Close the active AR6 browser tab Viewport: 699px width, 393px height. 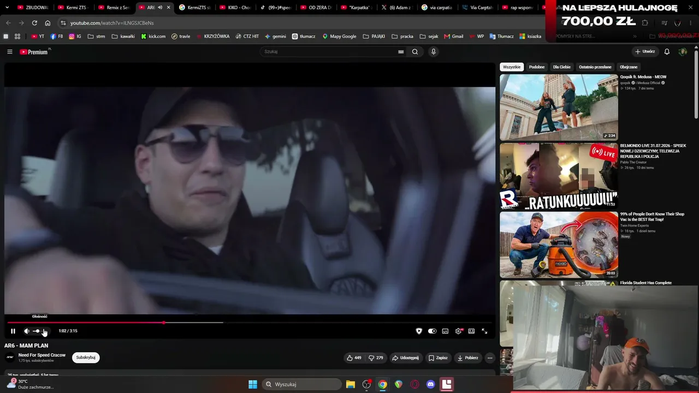[168, 8]
